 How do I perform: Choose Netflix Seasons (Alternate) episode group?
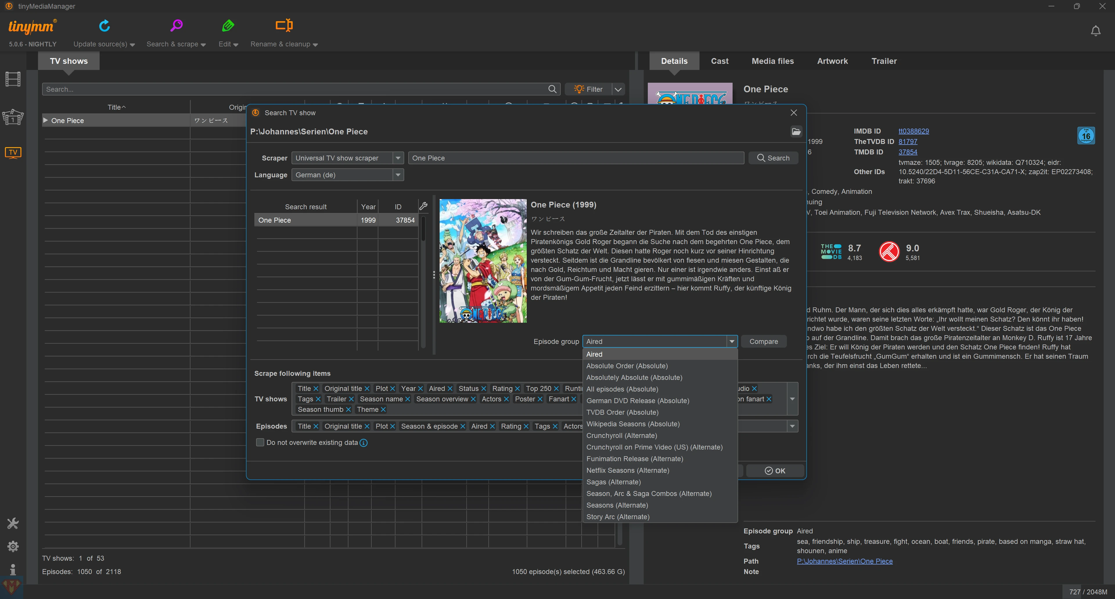(627, 470)
